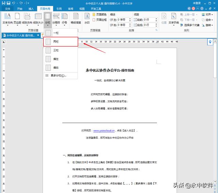Open the www.yozocloud.cn link
The height and width of the screenshot is (193, 218).
pyautogui.click(x=104, y=131)
